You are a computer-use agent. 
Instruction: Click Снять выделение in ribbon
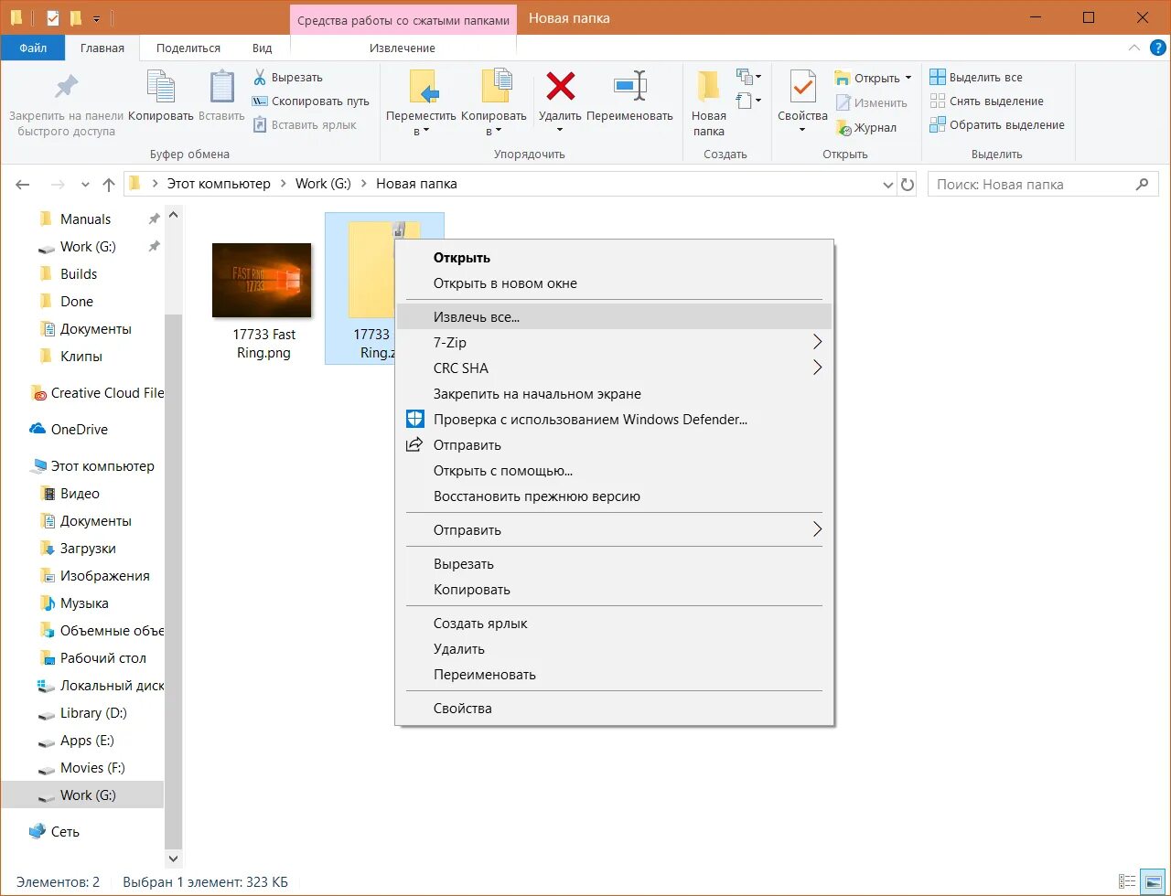click(986, 101)
